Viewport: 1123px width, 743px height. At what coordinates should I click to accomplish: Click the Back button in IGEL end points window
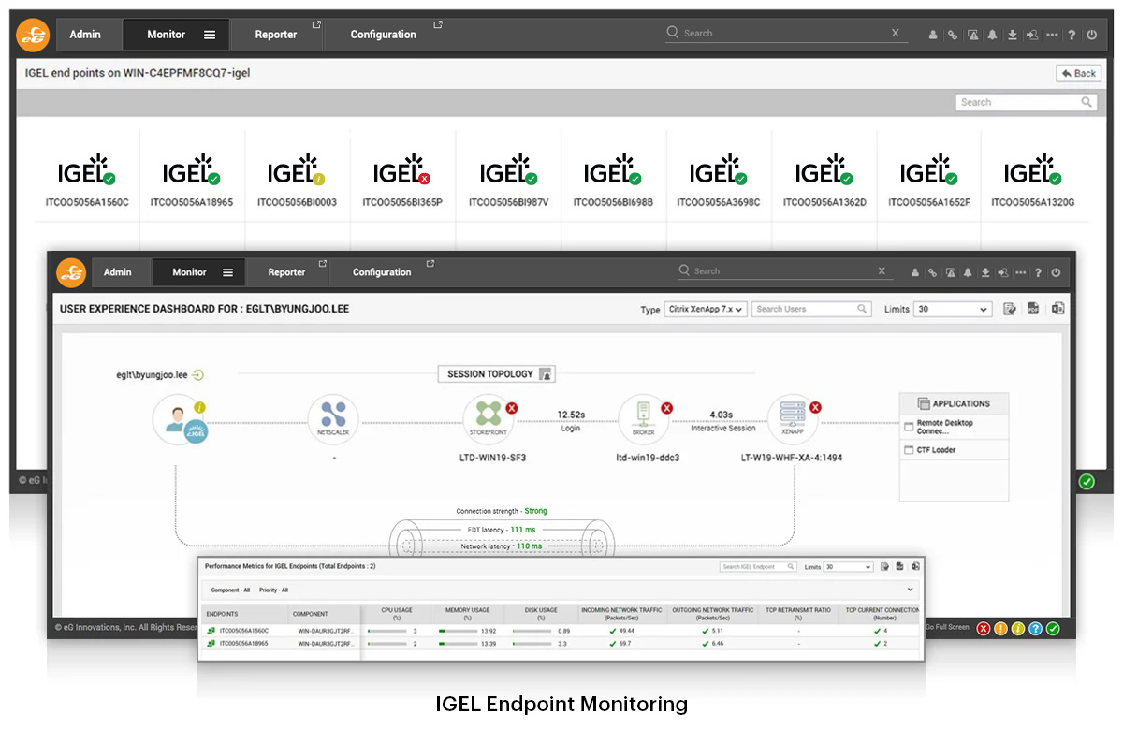coord(1079,73)
